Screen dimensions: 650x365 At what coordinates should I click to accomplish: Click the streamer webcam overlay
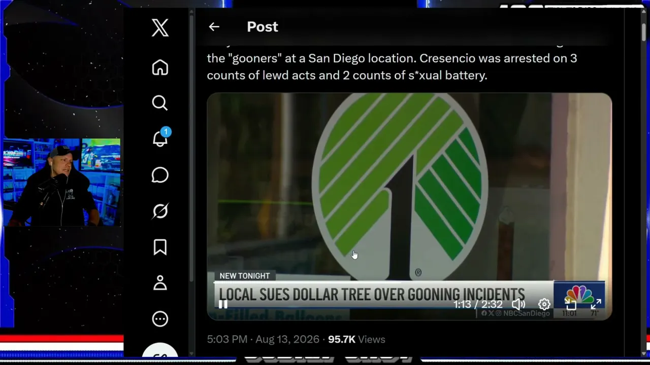tap(61, 182)
